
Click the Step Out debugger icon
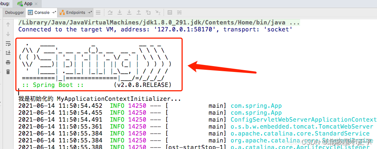139,12
